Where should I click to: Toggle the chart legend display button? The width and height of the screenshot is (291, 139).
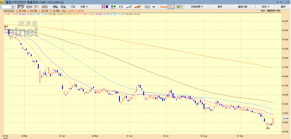(x=171, y=6)
